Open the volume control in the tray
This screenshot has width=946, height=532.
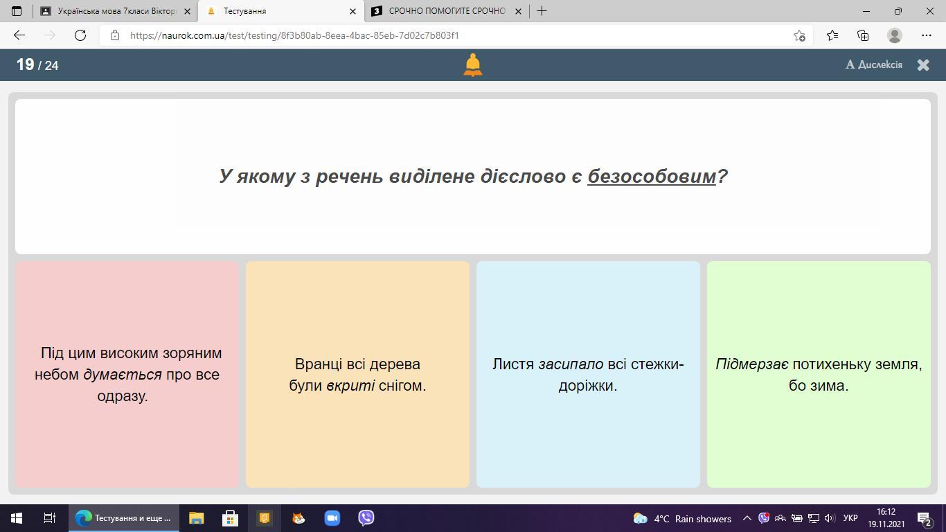tap(830, 518)
